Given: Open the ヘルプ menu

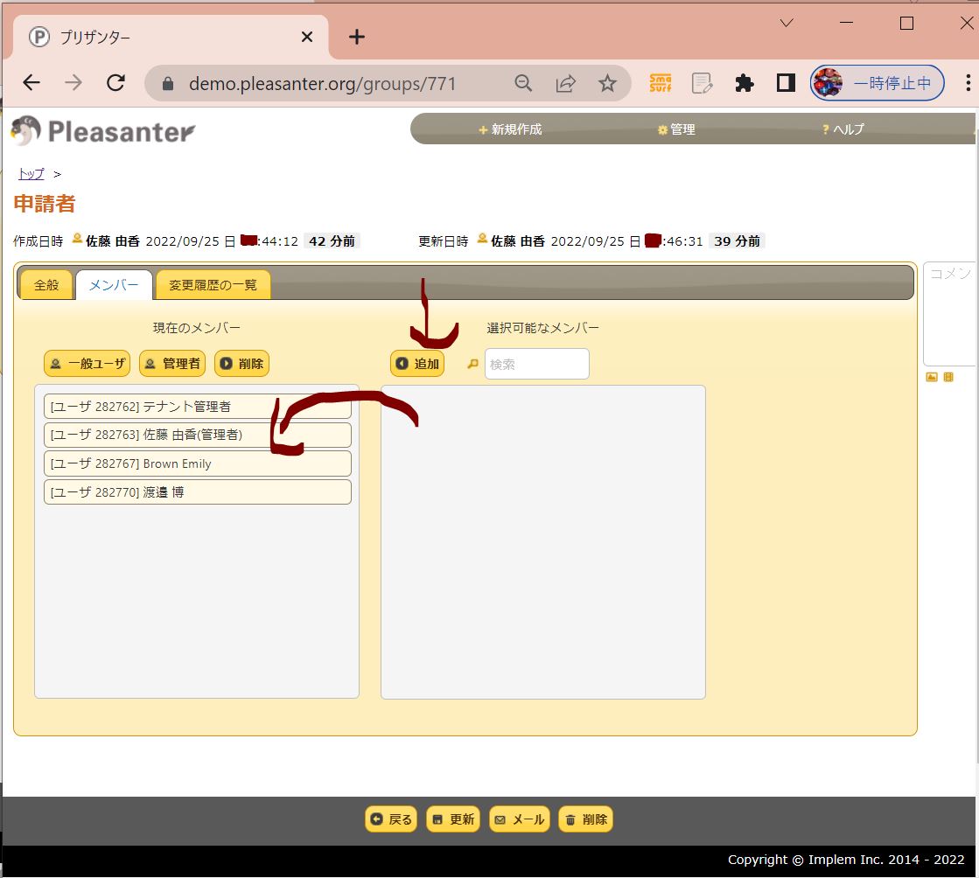Looking at the screenshot, I should (x=843, y=129).
